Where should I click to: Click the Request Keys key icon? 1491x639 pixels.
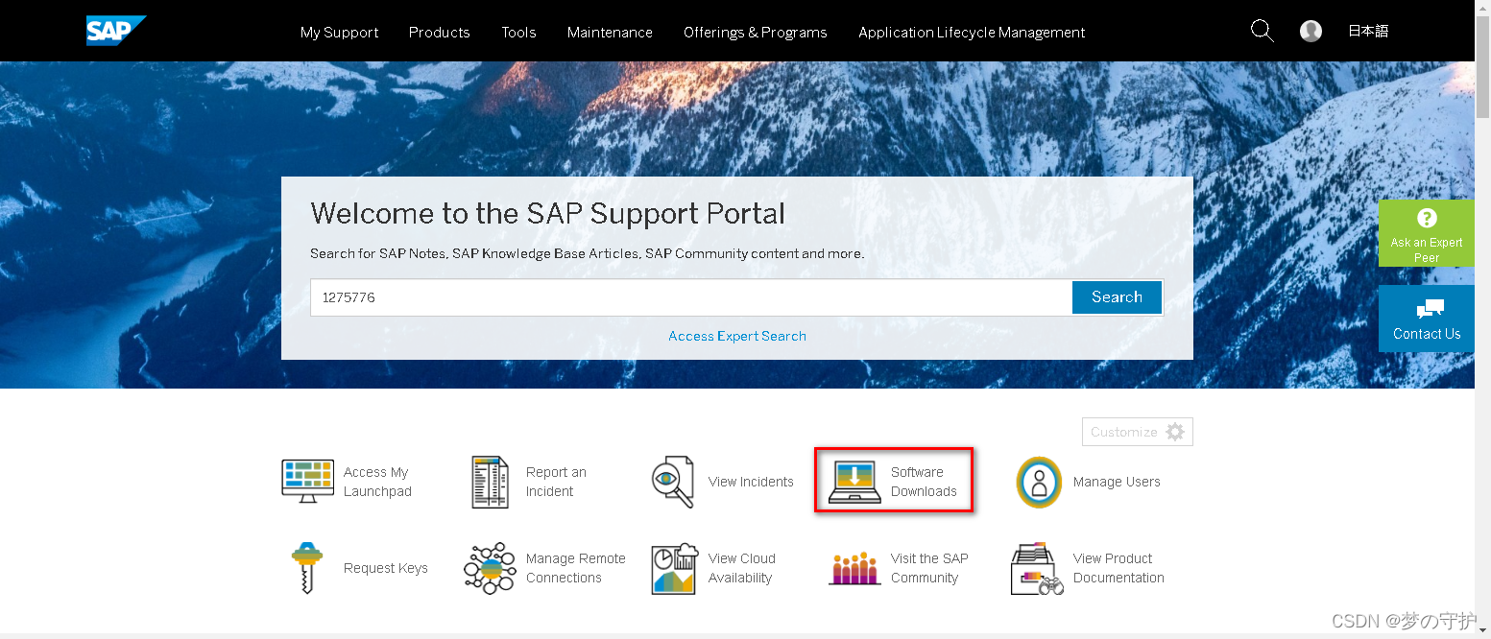tap(307, 568)
